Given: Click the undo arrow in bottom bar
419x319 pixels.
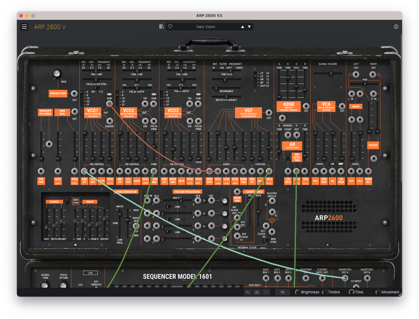Looking at the screenshot, I should pos(248,292).
